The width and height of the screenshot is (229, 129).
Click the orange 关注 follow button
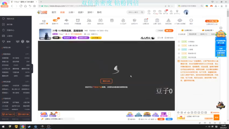(x=169, y=31)
